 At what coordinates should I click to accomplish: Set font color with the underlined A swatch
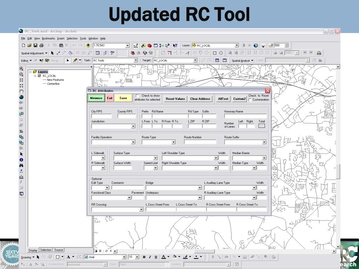click(163, 257)
